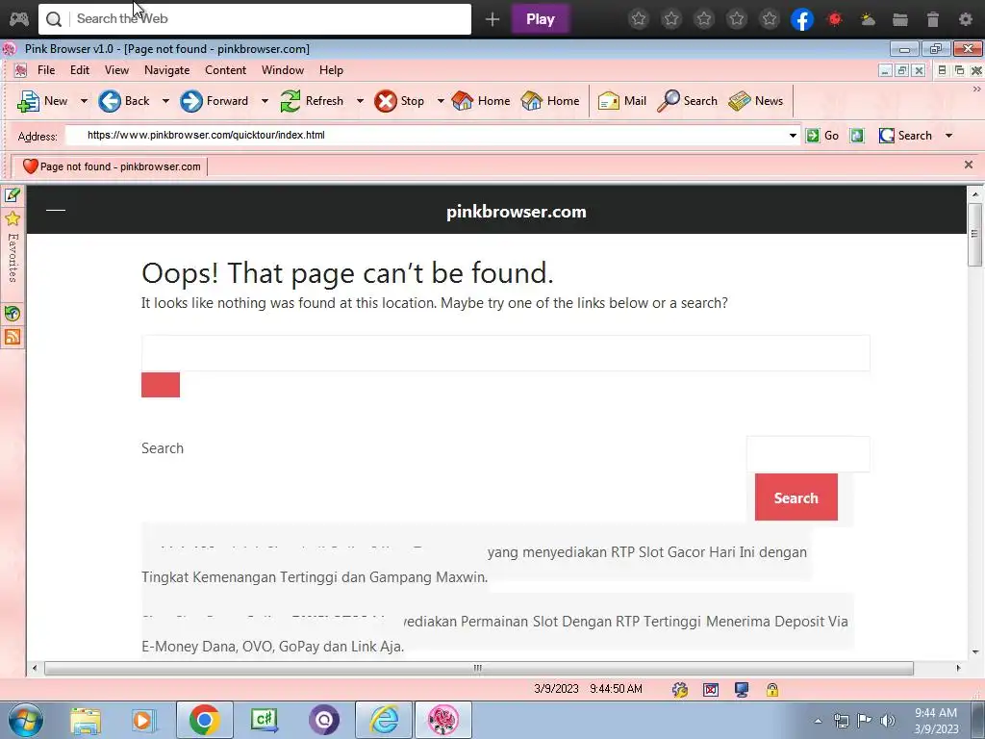Expand the Refresh dropdown arrow
Image resolution: width=985 pixels, height=739 pixels.
[x=360, y=101]
